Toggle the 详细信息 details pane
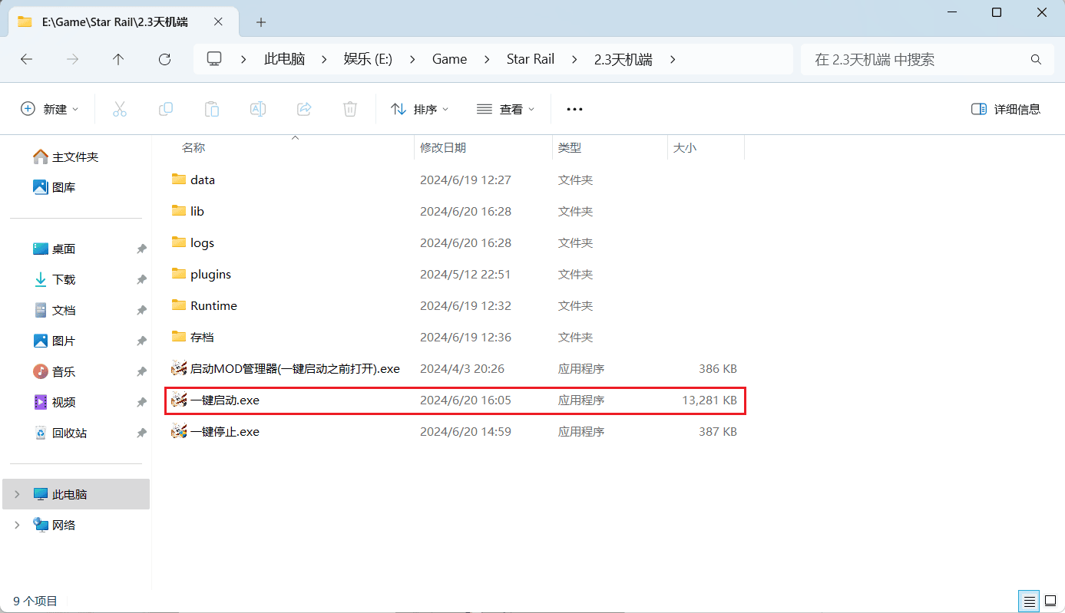The width and height of the screenshot is (1065, 613). (x=1006, y=109)
